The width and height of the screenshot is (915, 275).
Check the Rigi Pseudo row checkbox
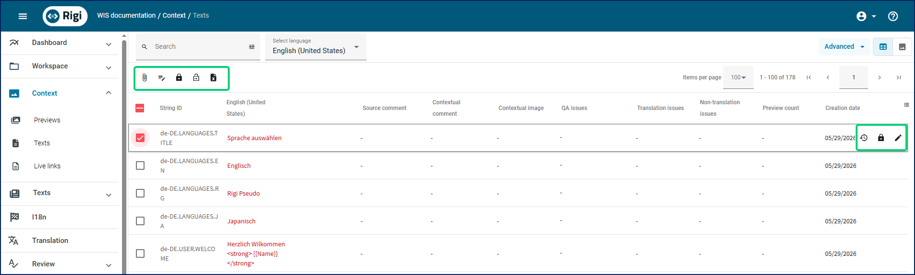[x=140, y=193]
